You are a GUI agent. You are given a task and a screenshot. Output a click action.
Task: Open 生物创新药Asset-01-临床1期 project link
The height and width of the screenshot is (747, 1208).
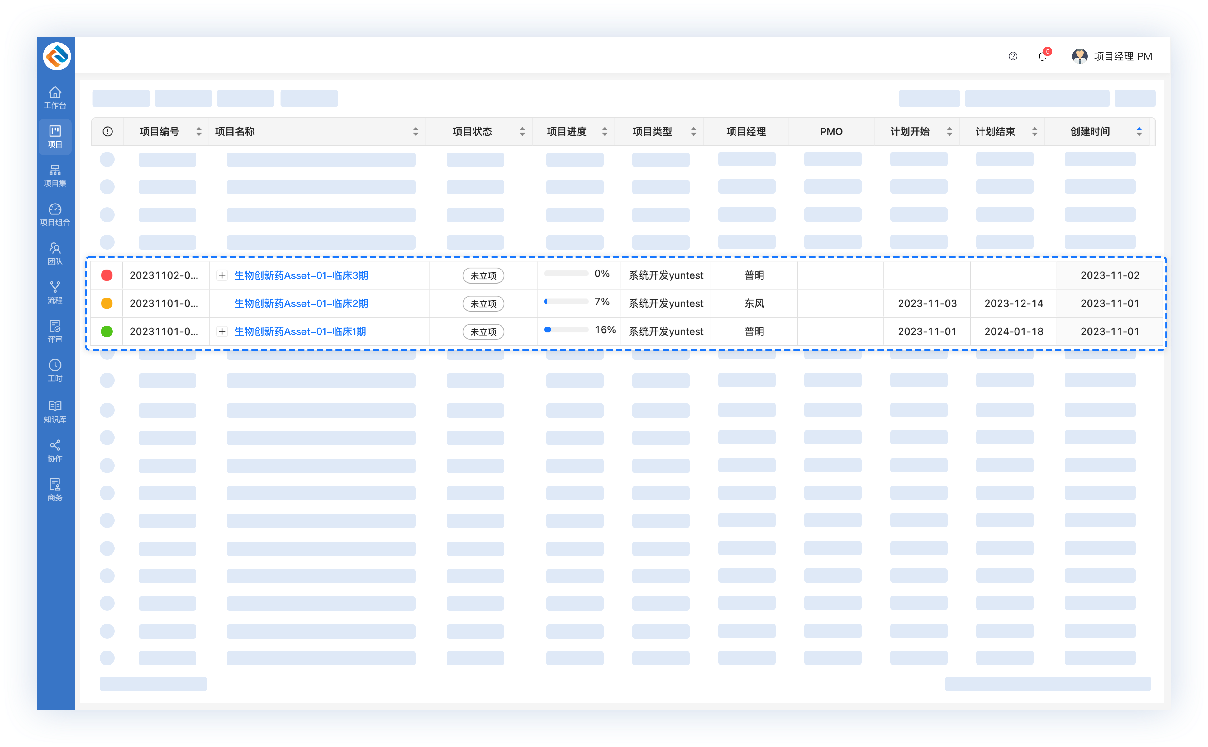(x=300, y=331)
